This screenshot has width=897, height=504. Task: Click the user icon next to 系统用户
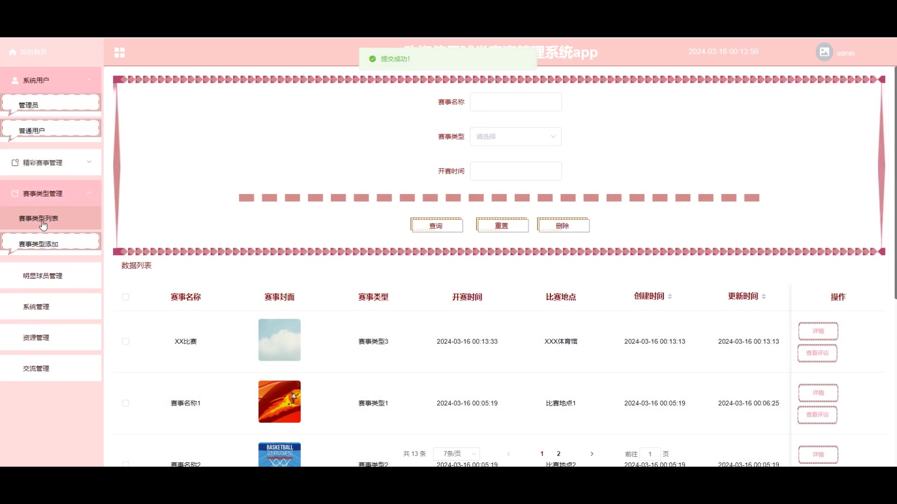tap(15, 80)
